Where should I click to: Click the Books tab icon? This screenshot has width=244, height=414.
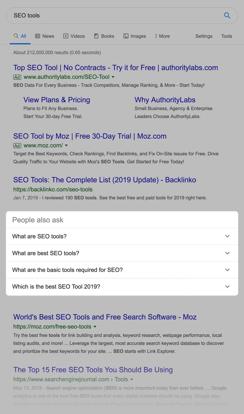(96, 36)
